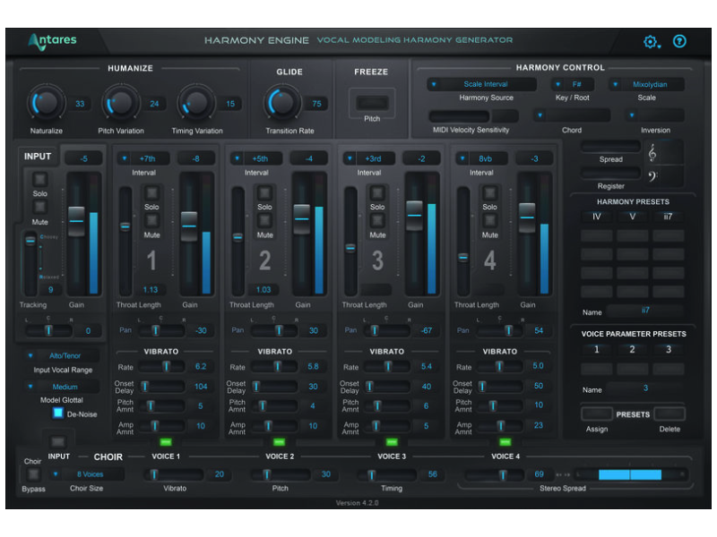Select the treble clef register icon
The image size is (717, 537).
[652, 153]
